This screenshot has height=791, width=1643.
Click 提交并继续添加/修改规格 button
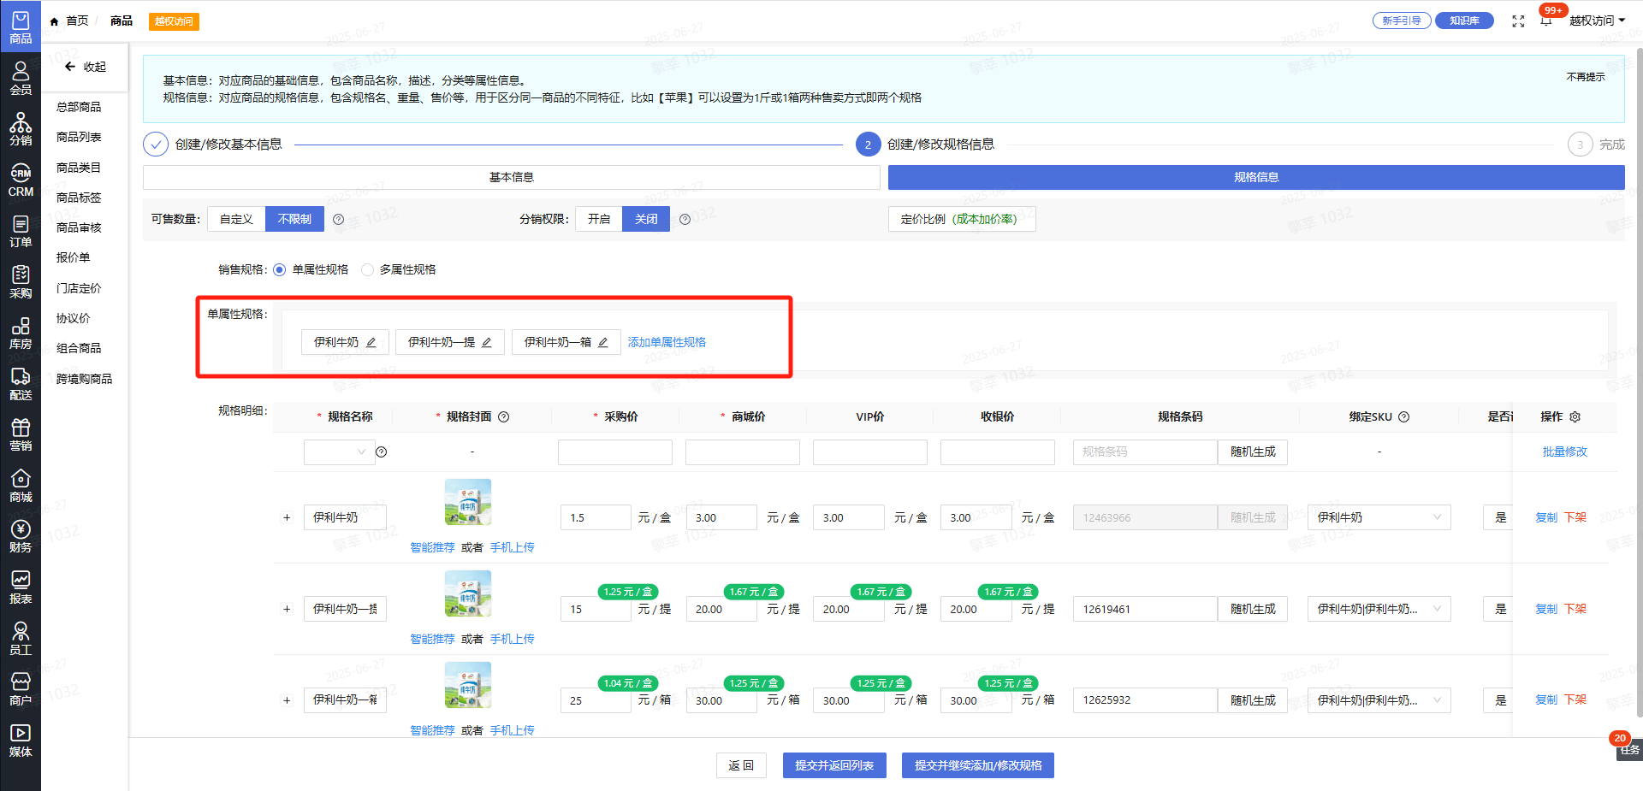(x=978, y=765)
